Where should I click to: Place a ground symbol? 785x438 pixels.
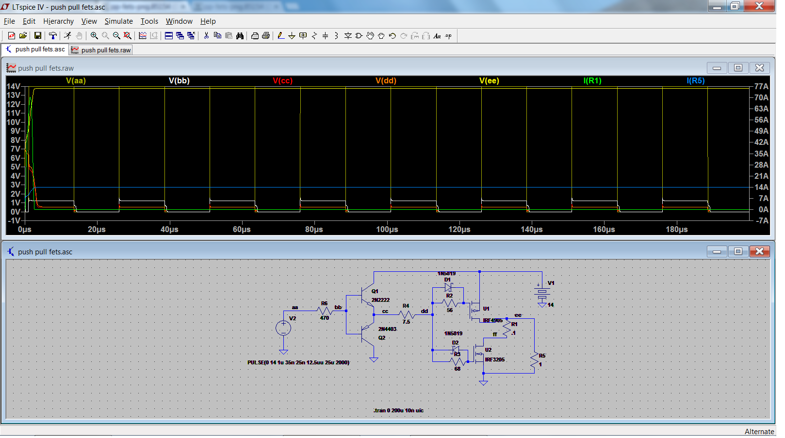coord(292,36)
